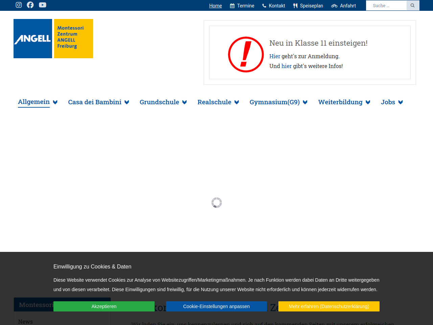The height and width of the screenshot is (325, 433).
Task: Expand the Grundschule dropdown arrow
Action: click(184, 102)
